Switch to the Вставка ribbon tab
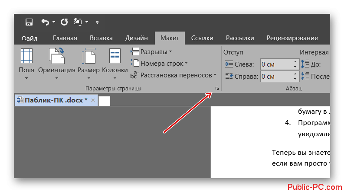Screen dimensions: 344x192 coord(101,38)
